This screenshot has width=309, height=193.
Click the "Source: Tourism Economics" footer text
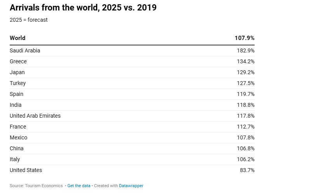pos(36,186)
